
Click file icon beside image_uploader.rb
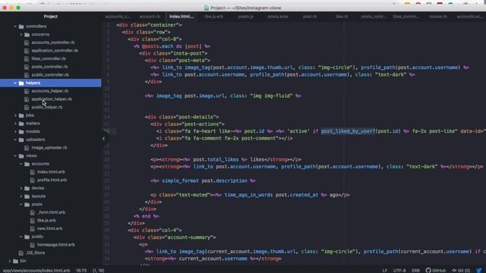click(x=27, y=148)
